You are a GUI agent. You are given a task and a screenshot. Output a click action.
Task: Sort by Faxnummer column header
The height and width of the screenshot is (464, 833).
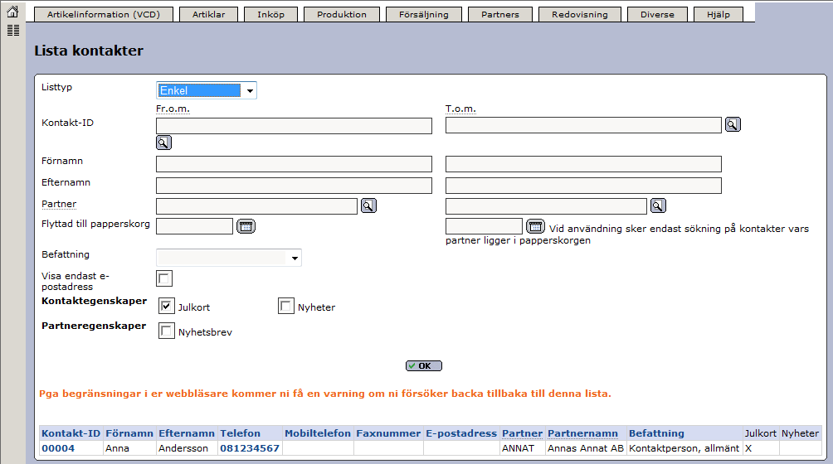point(388,433)
